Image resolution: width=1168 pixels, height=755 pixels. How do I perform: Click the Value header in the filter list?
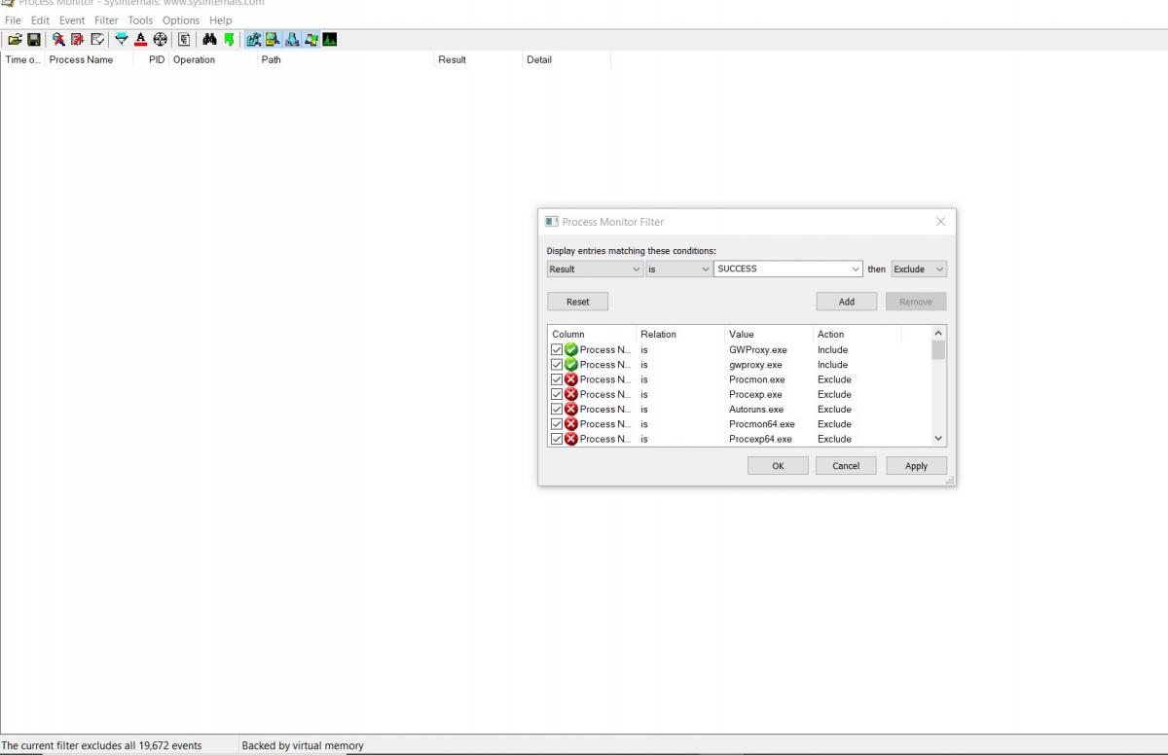click(x=769, y=335)
